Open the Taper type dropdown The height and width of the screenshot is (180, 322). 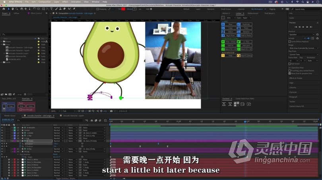(247, 18)
